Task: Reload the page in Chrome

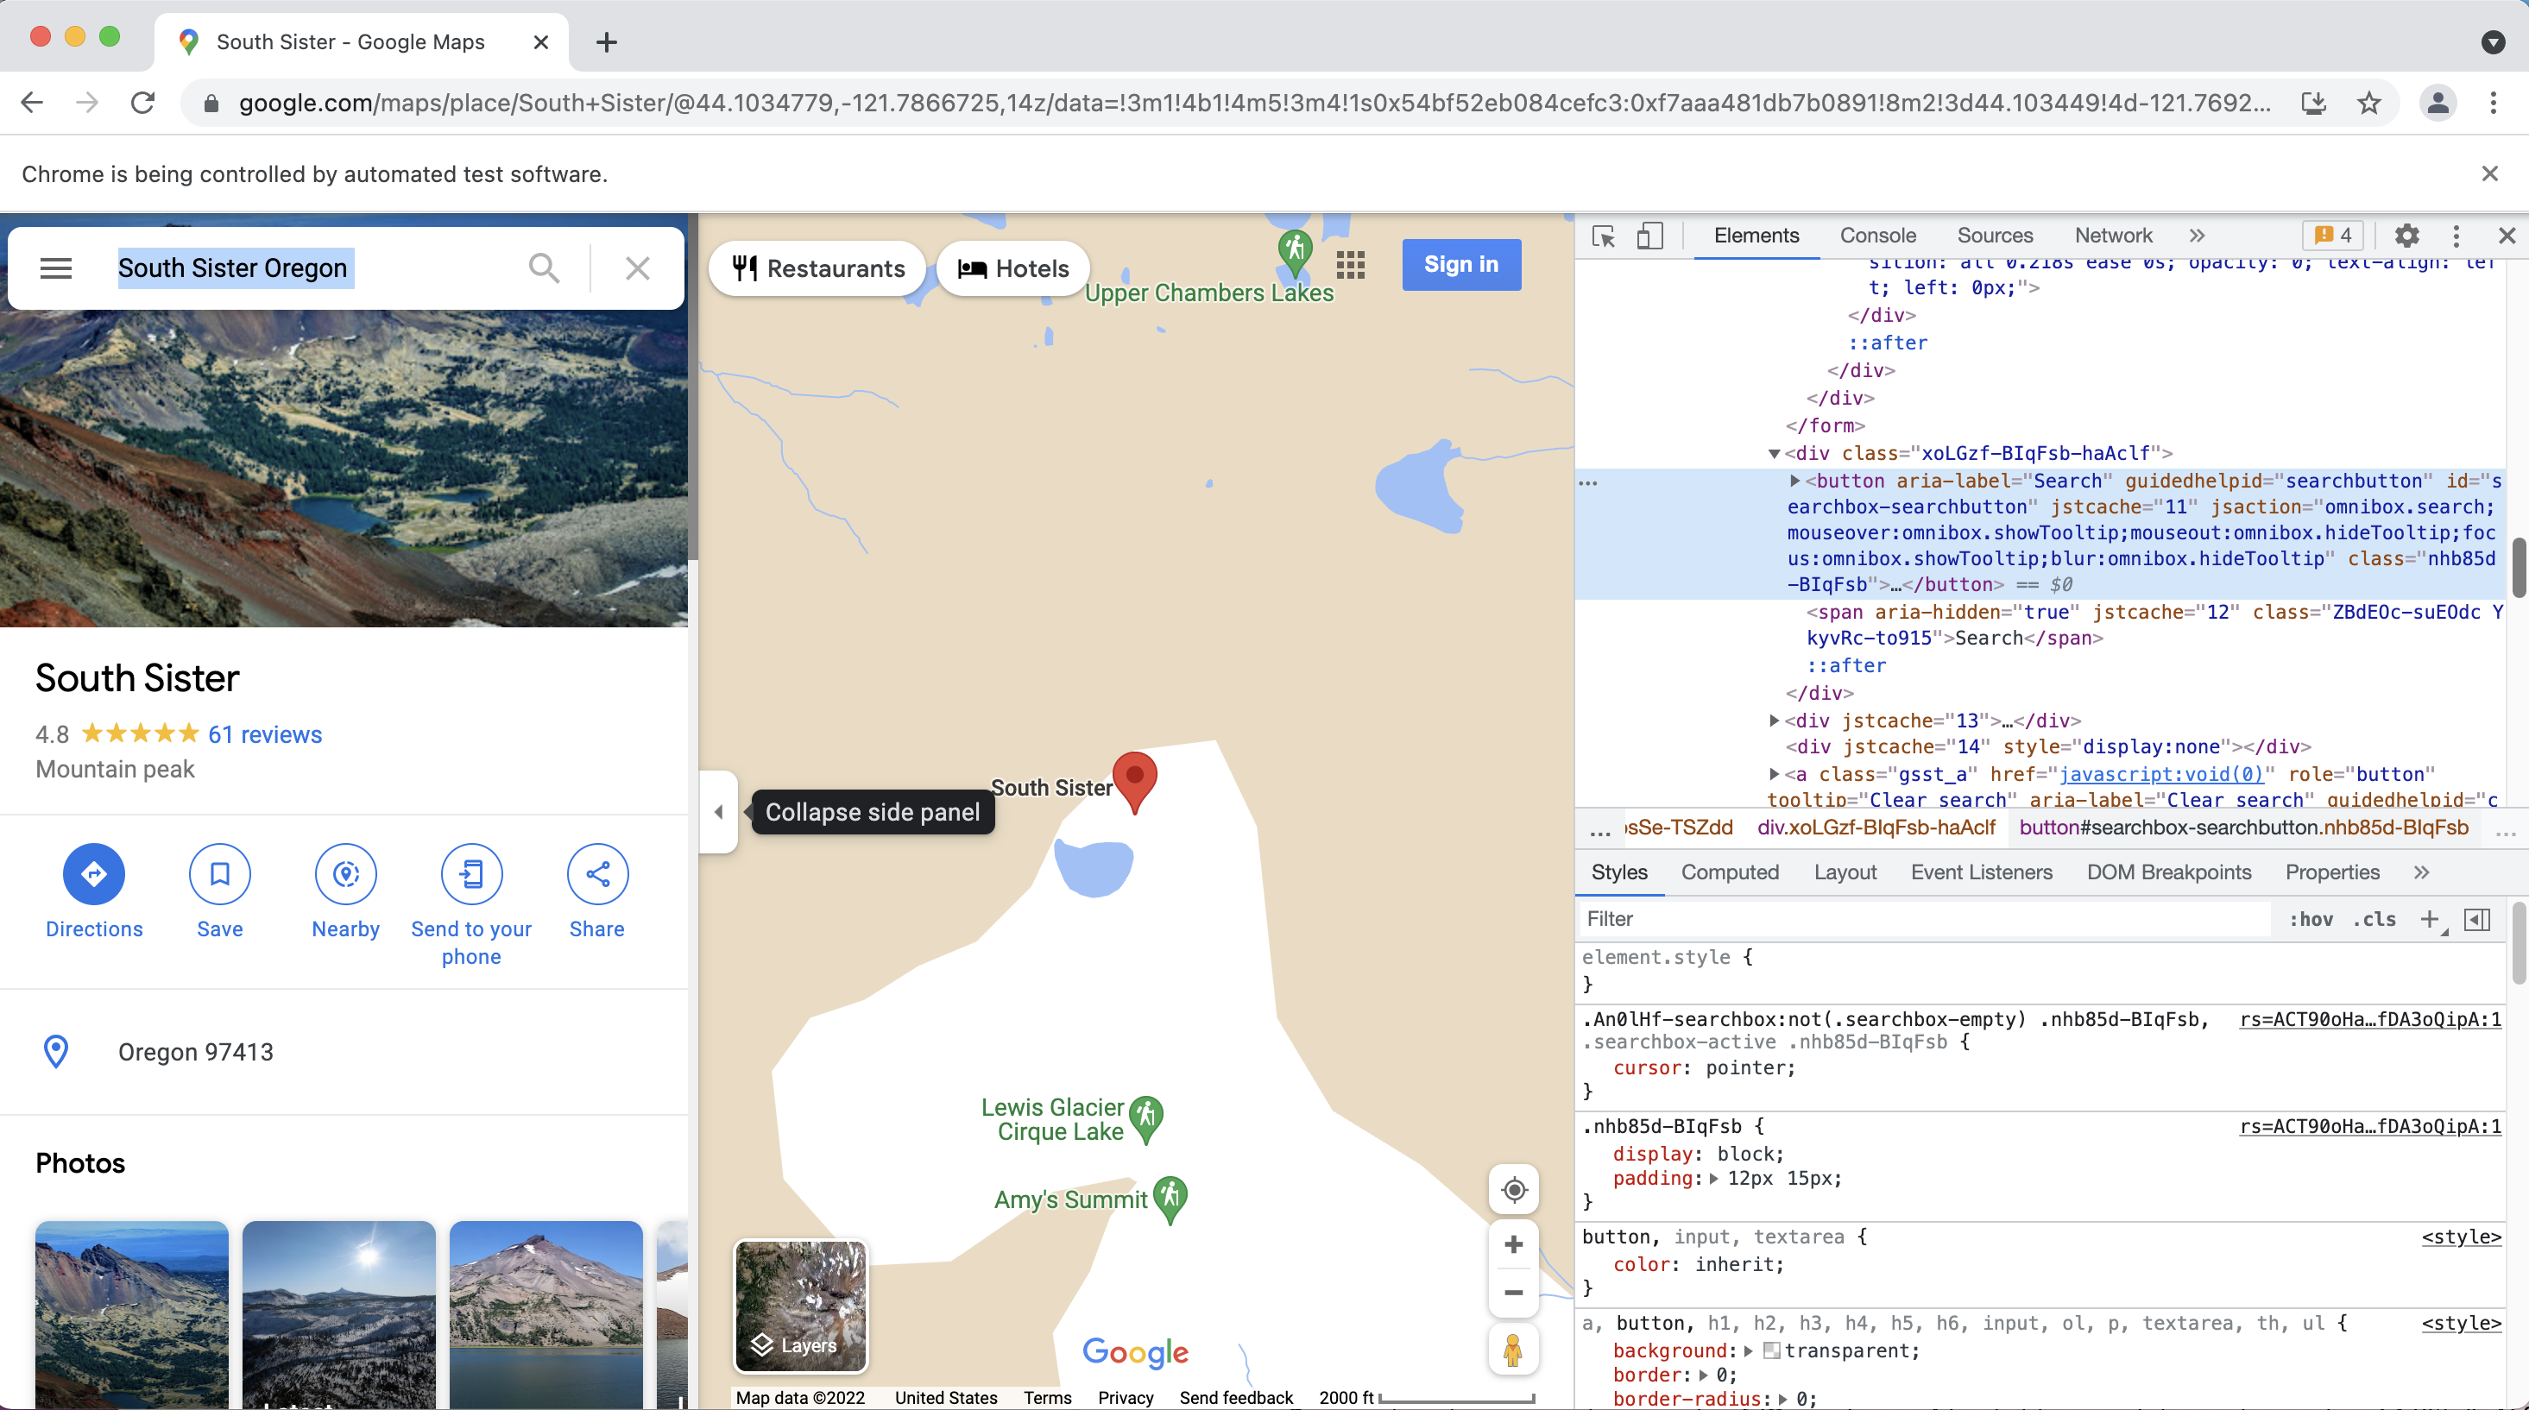Action: pos(142,102)
